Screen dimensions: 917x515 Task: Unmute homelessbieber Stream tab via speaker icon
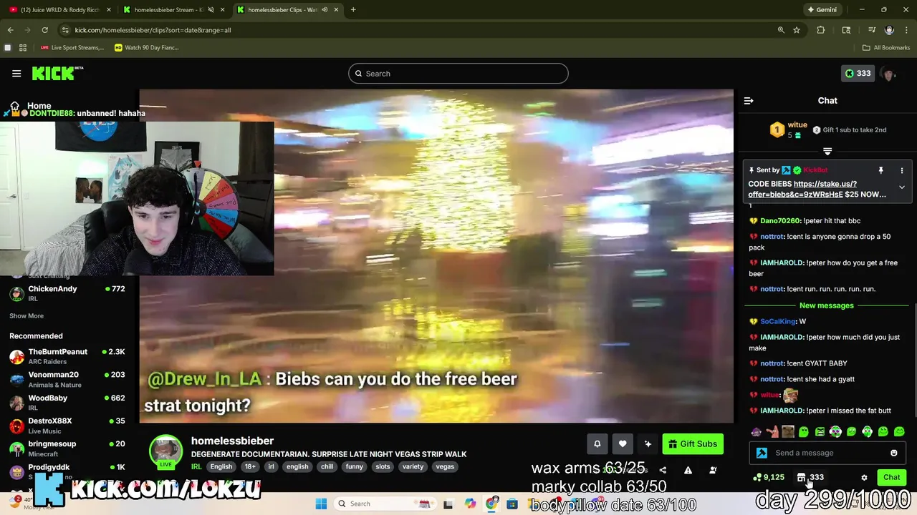(211, 10)
